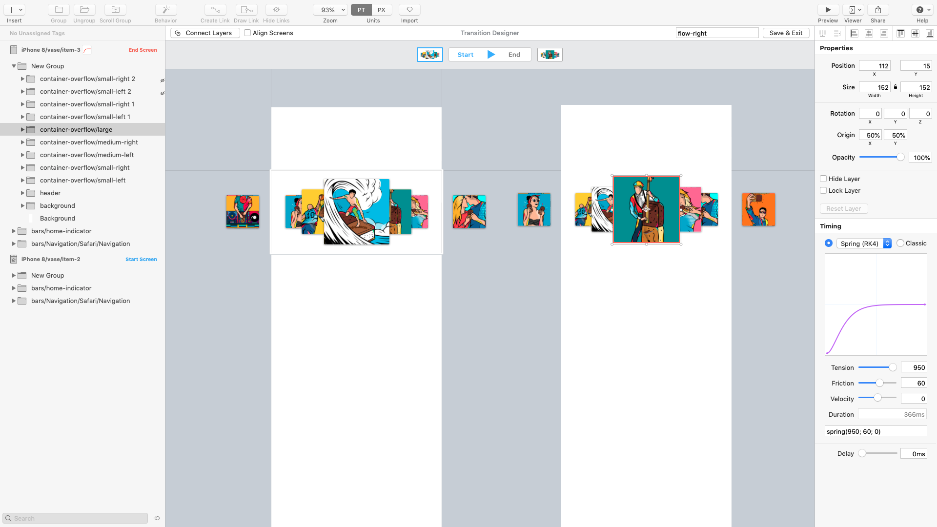The height and width of the screenshot is (527, 937).
Task: Click the Ungroup toolbar icon
Action: click(84, 10)
